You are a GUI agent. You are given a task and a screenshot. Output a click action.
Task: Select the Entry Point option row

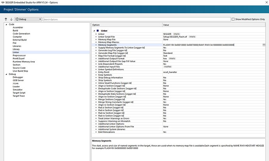(105, 72)
